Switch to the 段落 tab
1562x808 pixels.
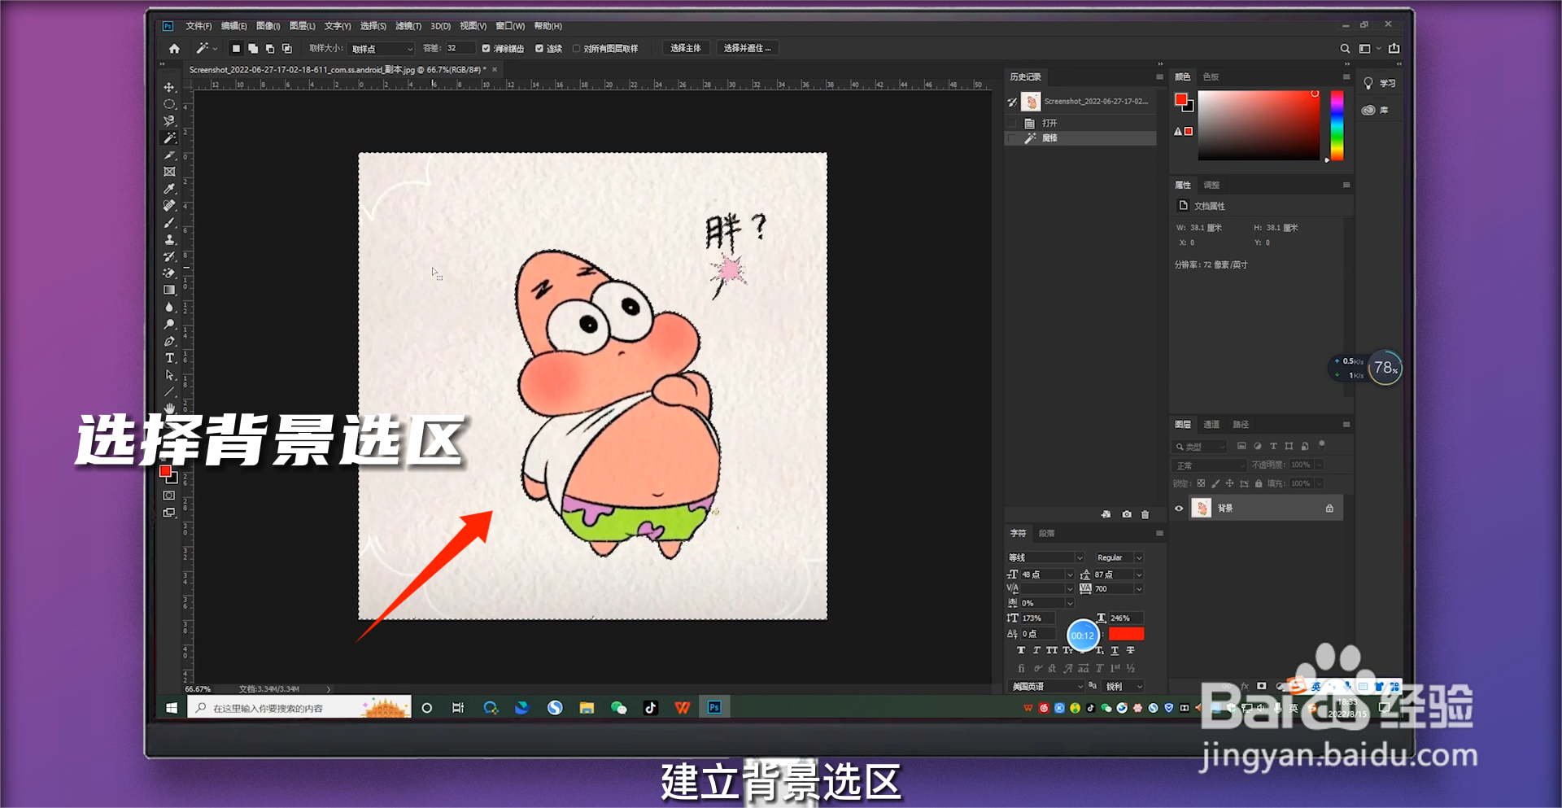click(1047, 534)
